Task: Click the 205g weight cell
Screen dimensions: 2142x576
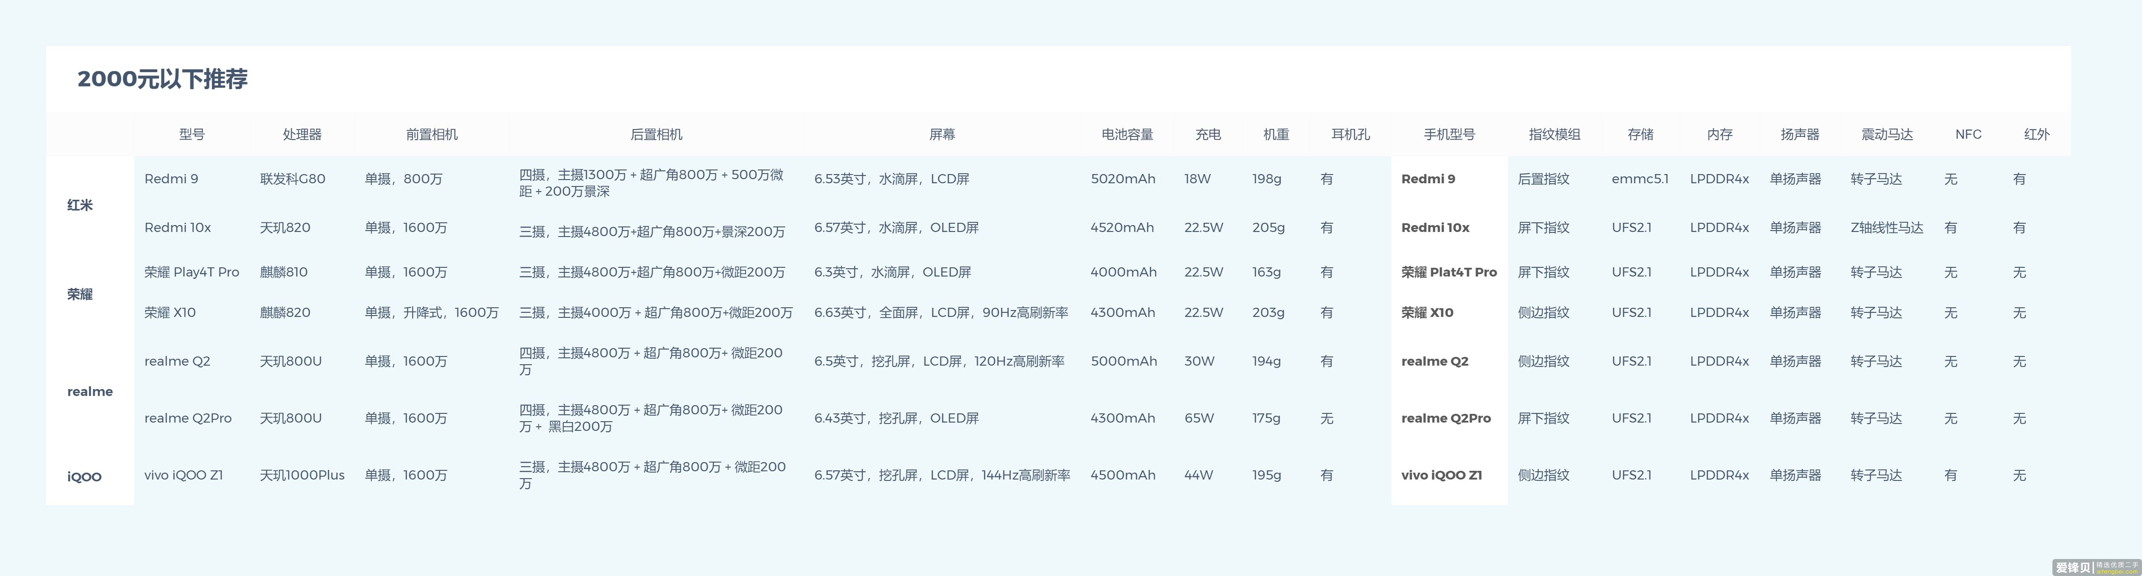Action: coord(1268,228)
